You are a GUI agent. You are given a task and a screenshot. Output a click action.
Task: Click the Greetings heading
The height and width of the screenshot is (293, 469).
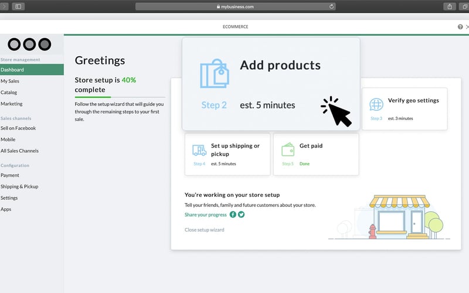click(100, 61)
